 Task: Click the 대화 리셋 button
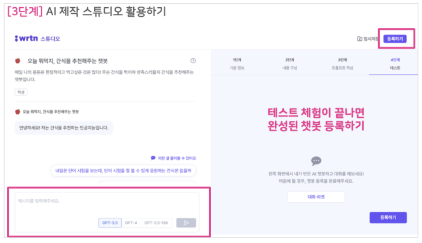316,197
